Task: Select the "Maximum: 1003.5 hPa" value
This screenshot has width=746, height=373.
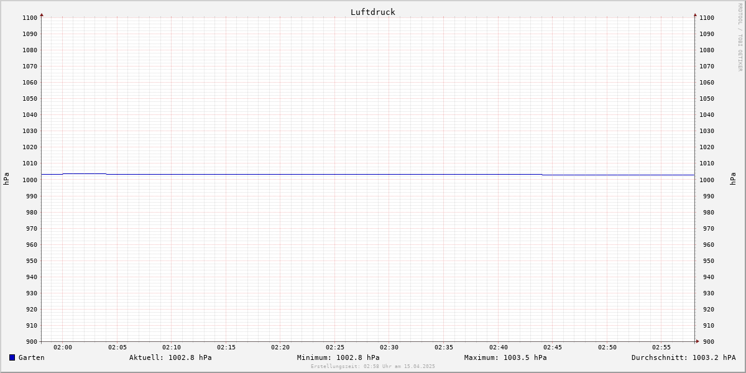Action: (x=505, y=357)
